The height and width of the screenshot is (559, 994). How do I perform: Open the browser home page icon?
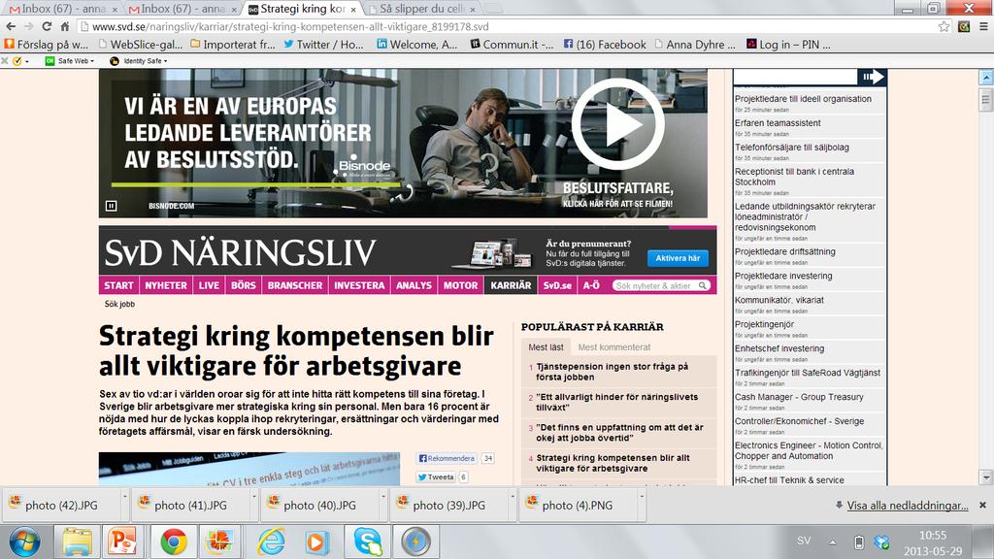(65, 26)
